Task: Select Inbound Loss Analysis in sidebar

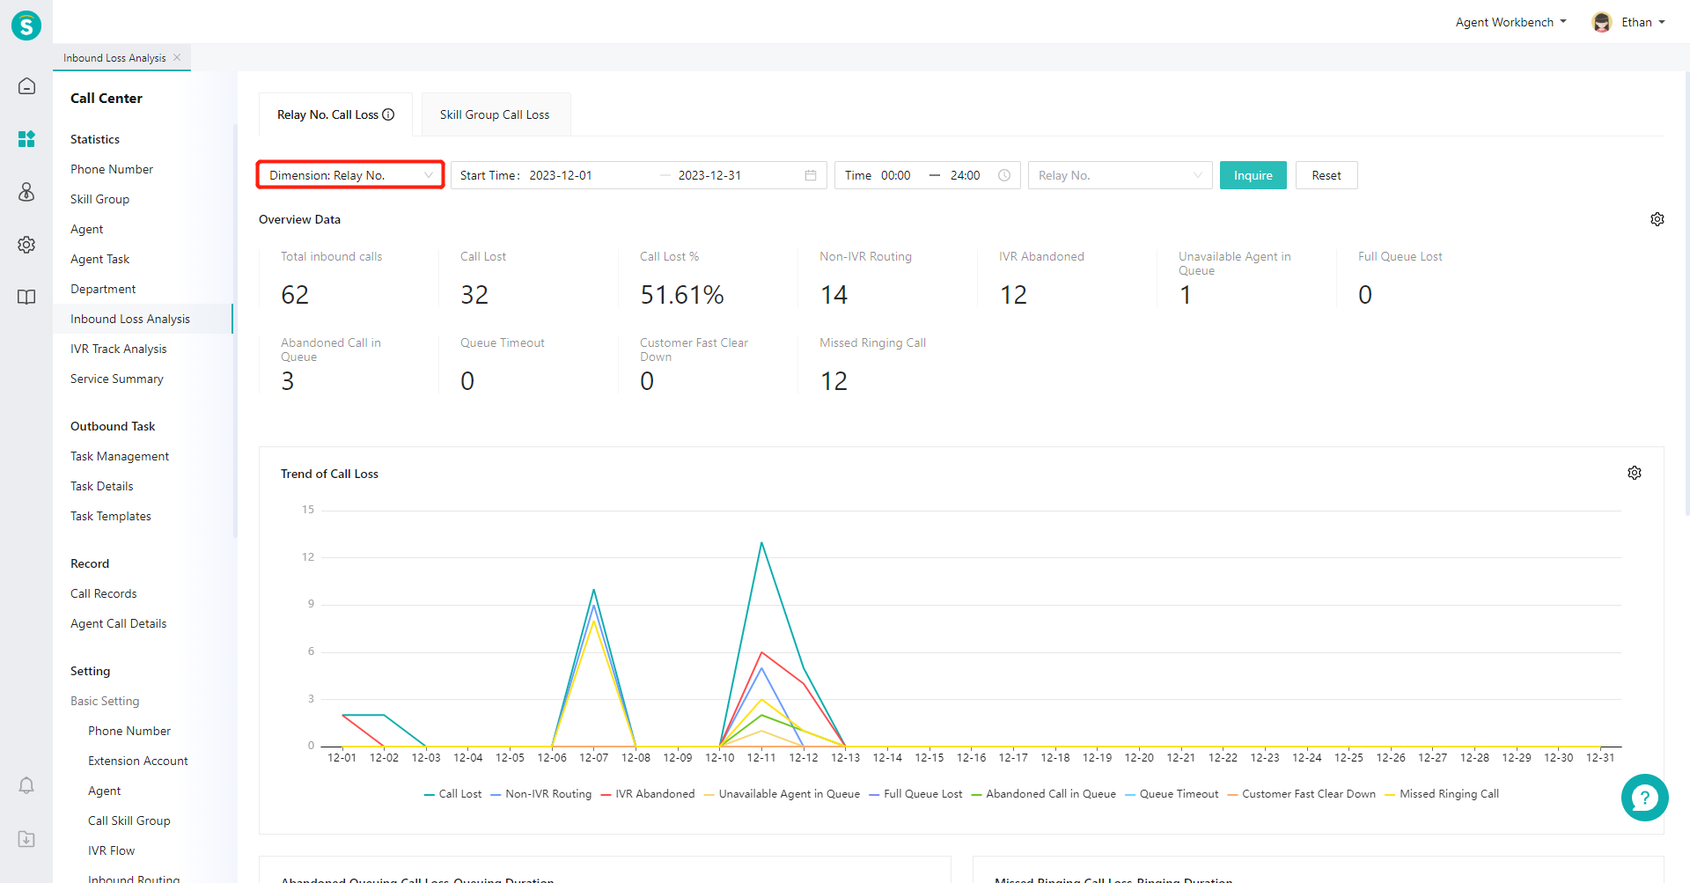Action: pyautogui.click(x=130, y=319)
